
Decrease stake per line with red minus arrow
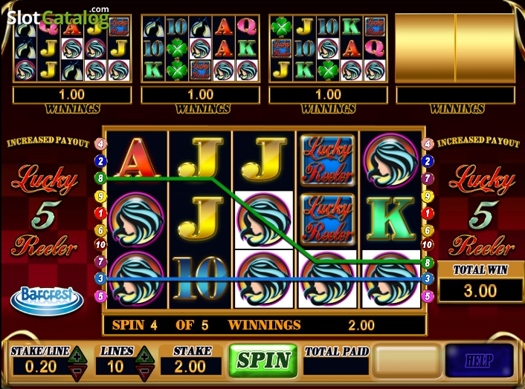click(x=77, y=372)
